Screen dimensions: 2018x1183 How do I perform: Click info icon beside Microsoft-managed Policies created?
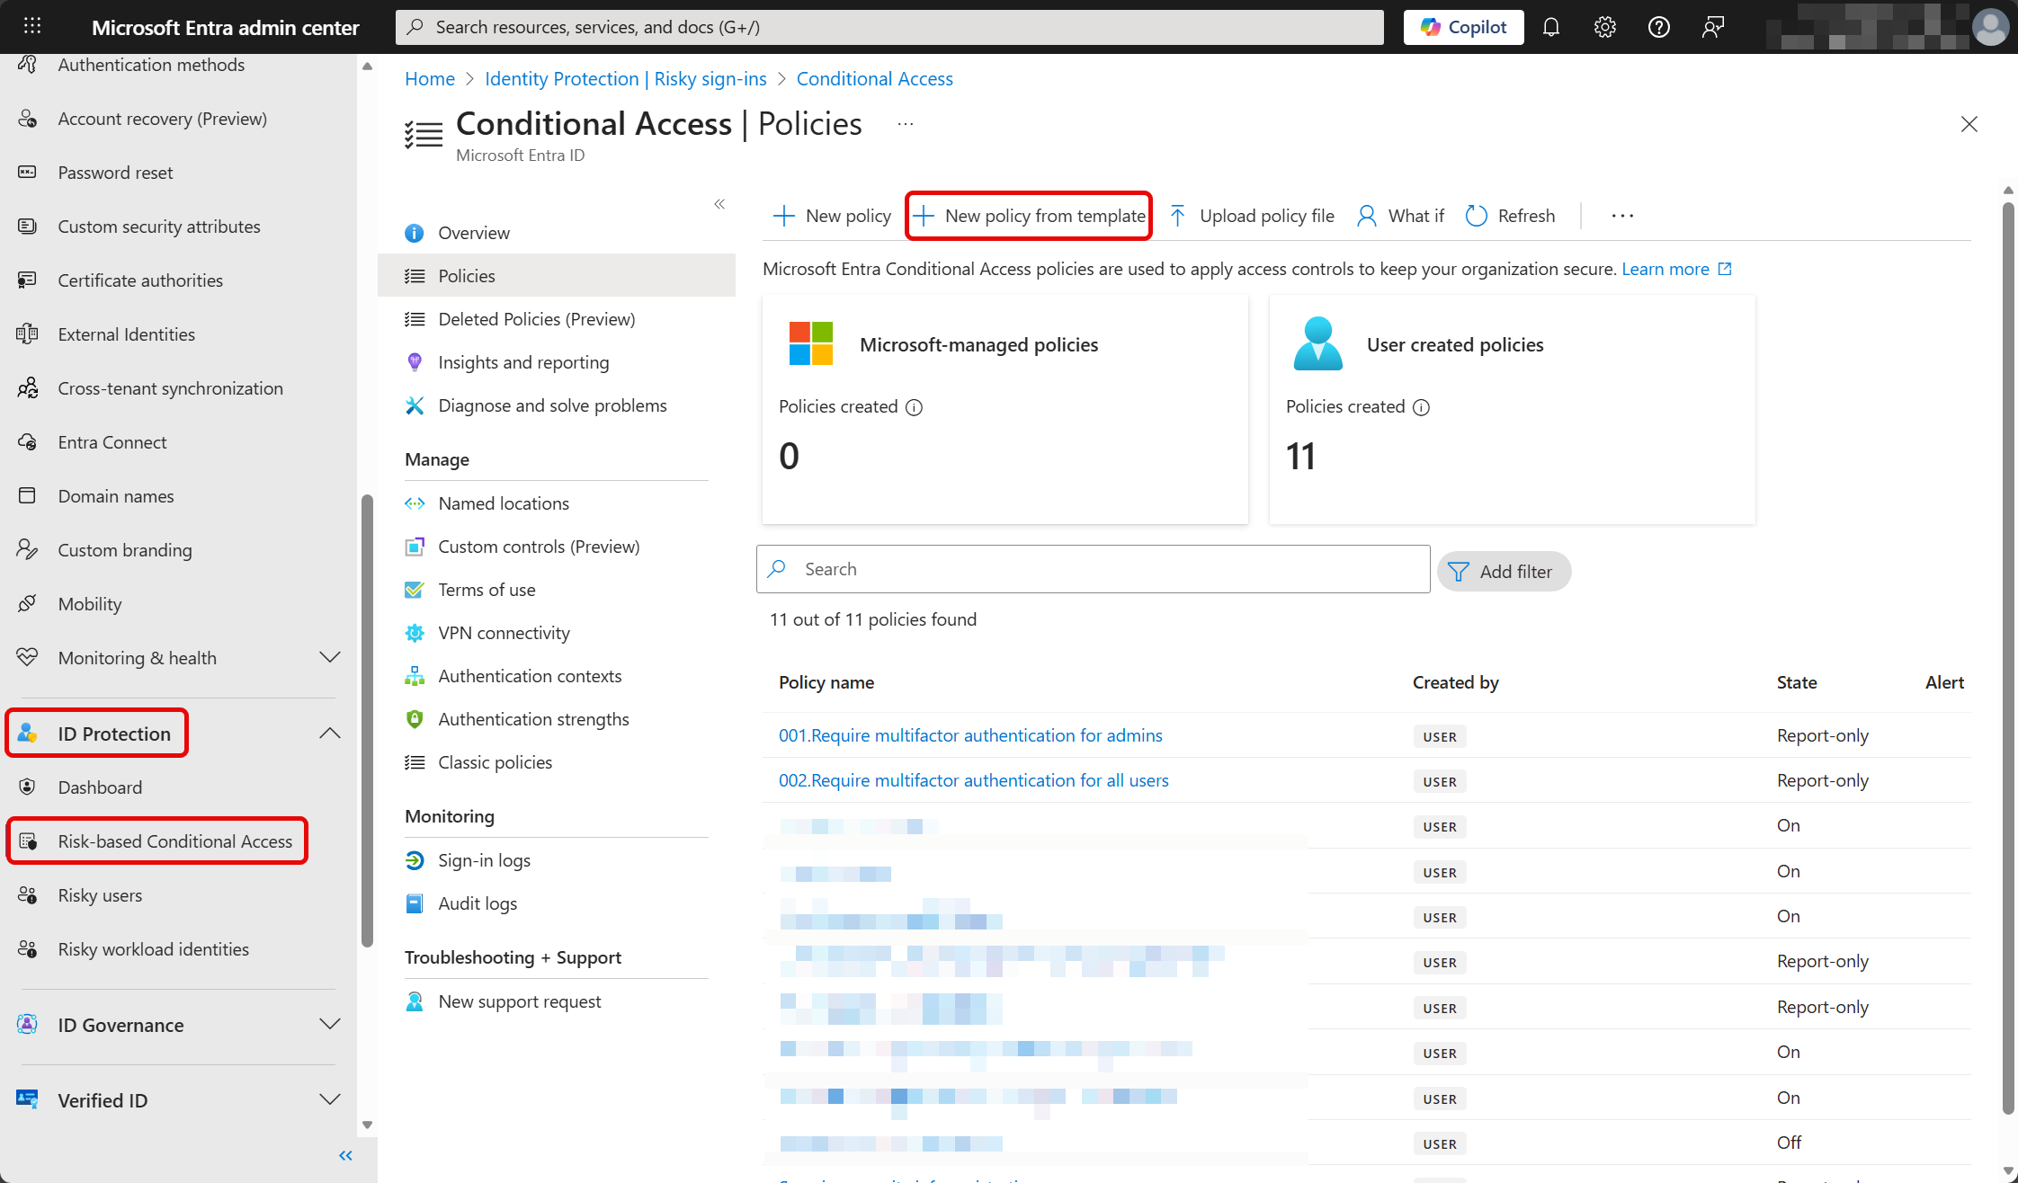coord(914,407)
